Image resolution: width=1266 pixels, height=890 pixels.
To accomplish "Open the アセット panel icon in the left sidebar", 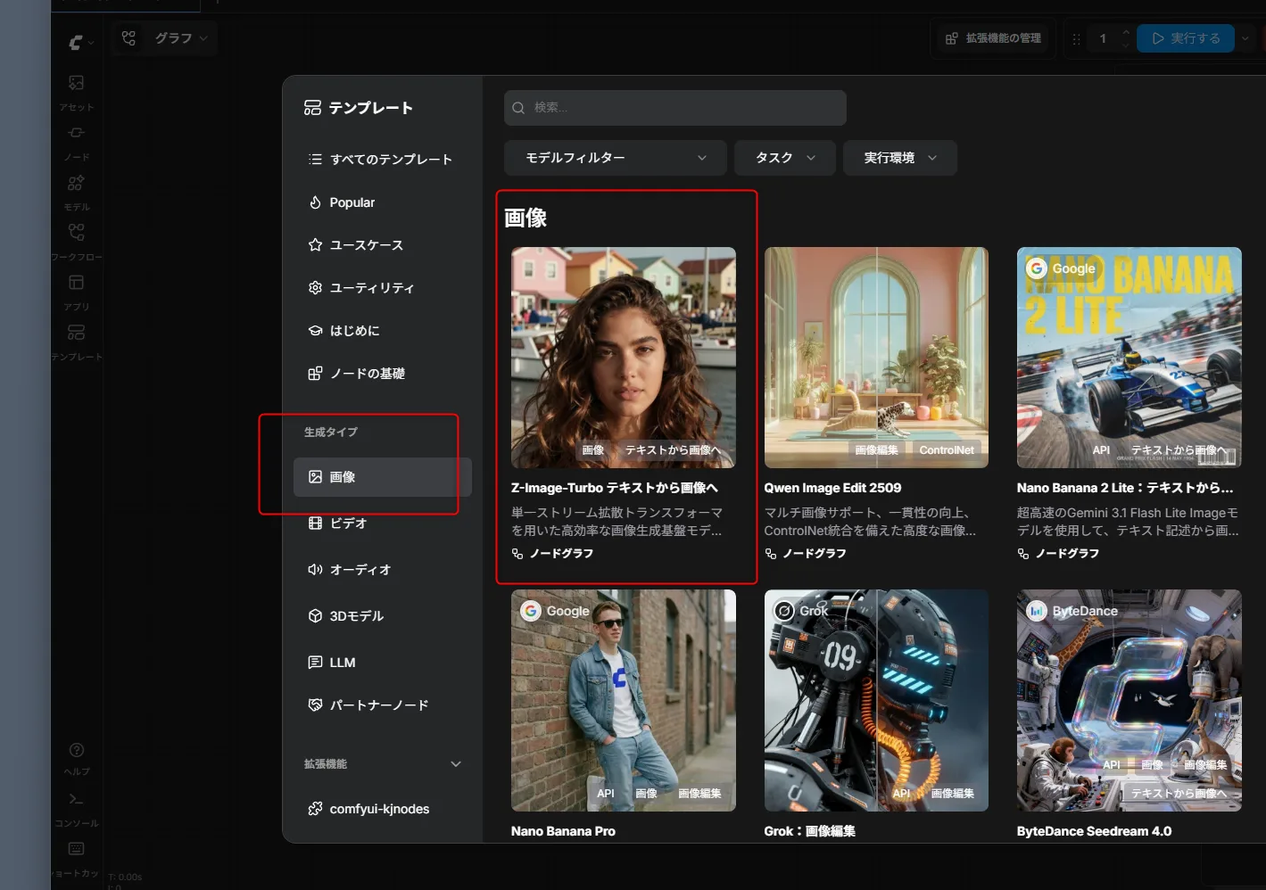I will pos(77,83).
